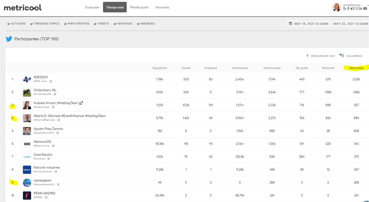Click the Chidambara elephant avatar
369x202 pixels.
(27, 92)
